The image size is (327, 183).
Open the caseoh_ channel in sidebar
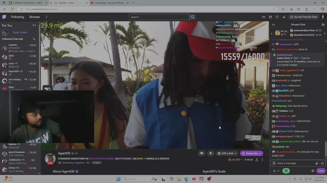pyautogui.click(x=20, y=48)
